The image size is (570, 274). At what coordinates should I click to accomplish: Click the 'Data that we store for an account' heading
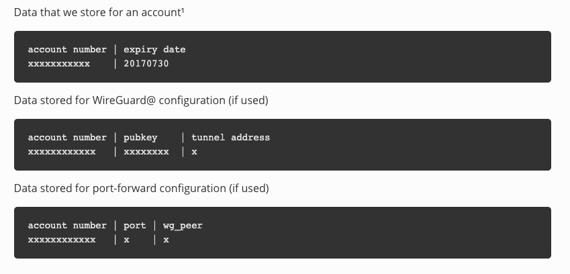pyautogui.click(x=99, y=12)
